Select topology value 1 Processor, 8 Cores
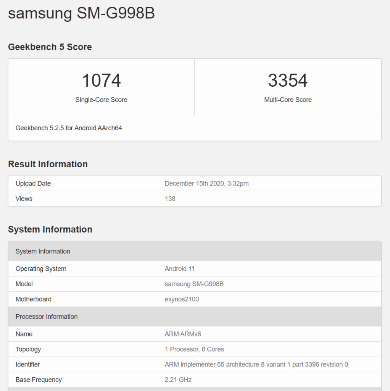This screenshot has height=391, width=390. [194, 349]
